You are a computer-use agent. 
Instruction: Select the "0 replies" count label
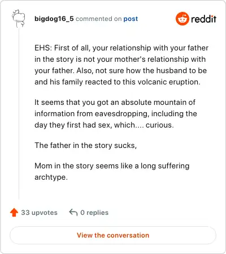coord(94,213)
